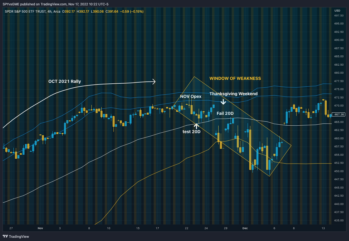Click 490.00 on the price axis
This screenshot has width=349, height=241.
point(339,40)
